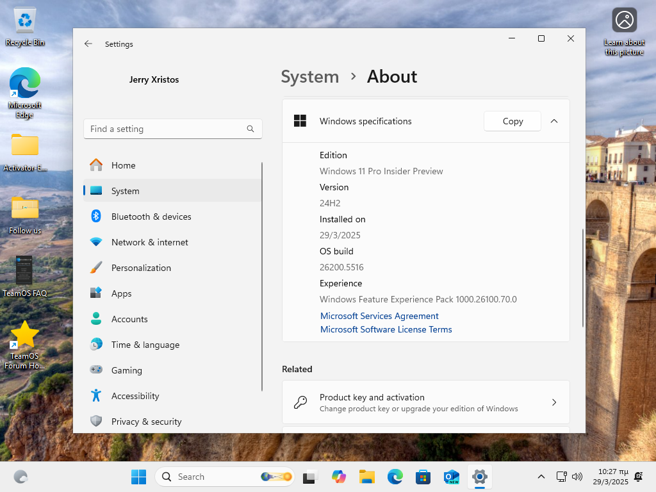Screen dimensions: 656x492
Task: Select System in the Settings sidebar
Action: pos(172,191)
